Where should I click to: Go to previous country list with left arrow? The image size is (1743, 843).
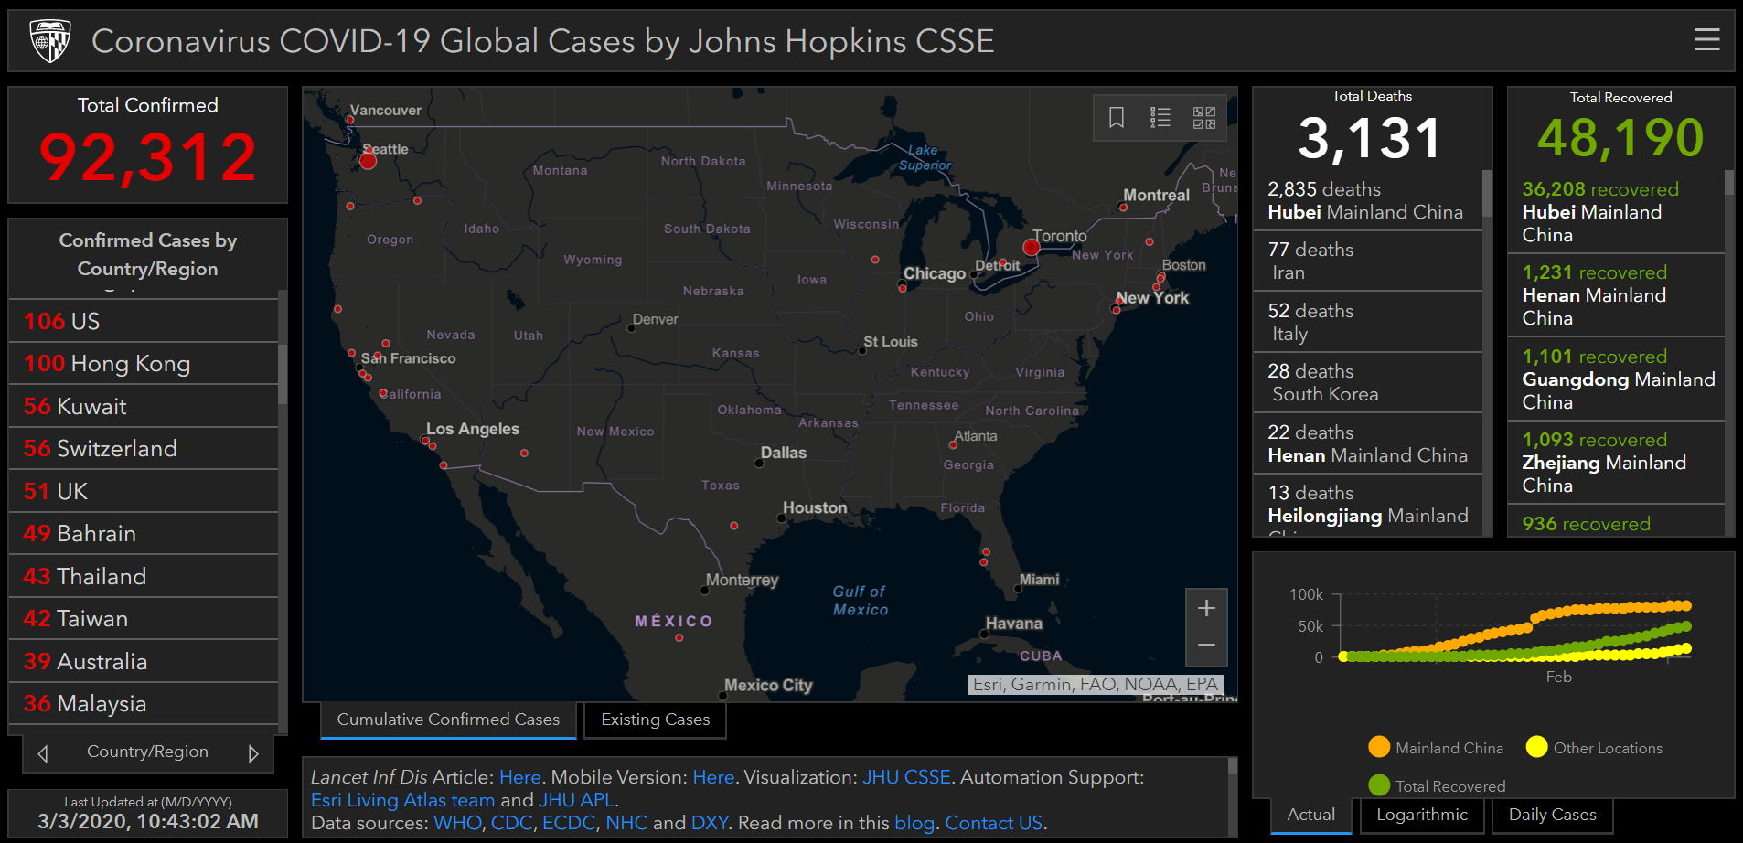pyautogui.click(x=43, y=753)
